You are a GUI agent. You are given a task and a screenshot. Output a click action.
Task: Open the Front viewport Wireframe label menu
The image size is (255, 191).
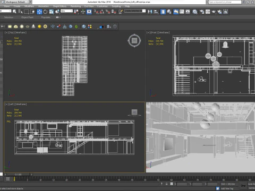[164, 32]
